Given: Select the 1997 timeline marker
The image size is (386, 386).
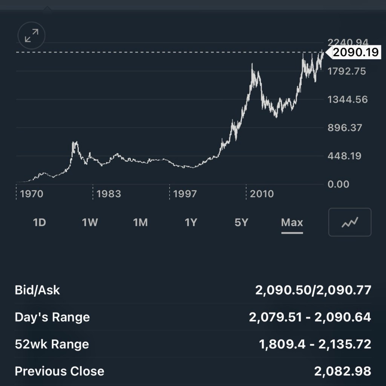Looking at the screenshot, I should coord(185,194).
